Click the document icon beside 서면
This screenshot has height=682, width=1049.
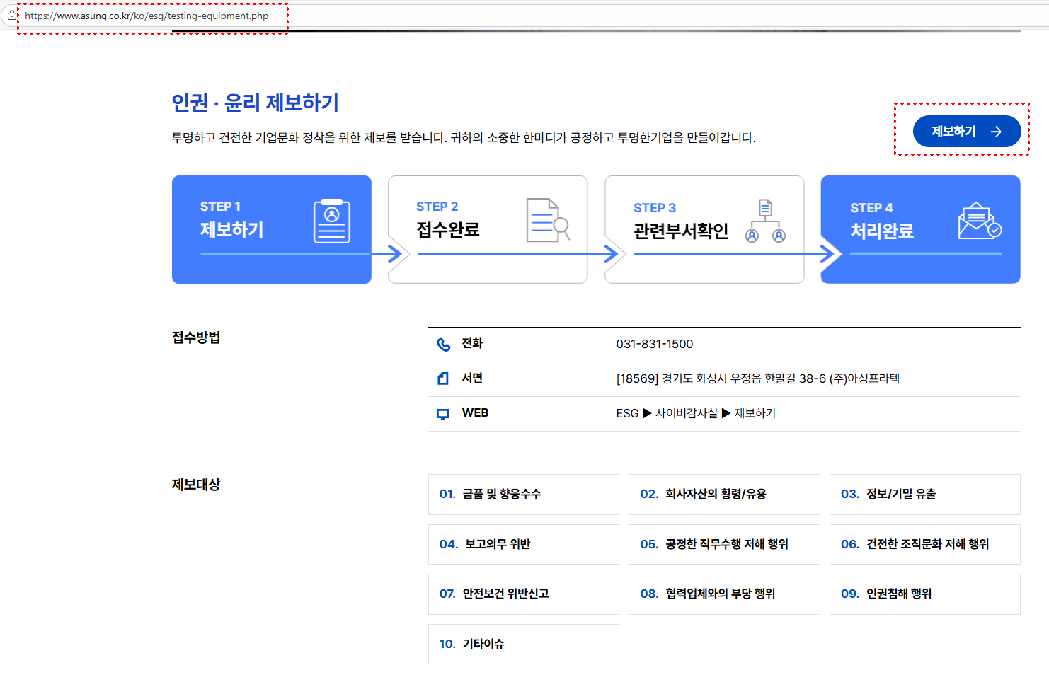pyautogui.click(x=443, y=378)
